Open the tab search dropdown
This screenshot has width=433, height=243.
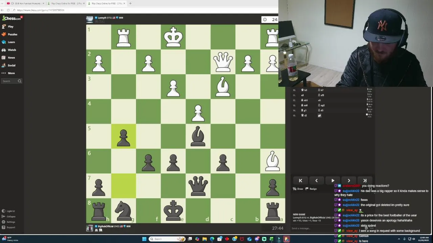coord(3,3)
